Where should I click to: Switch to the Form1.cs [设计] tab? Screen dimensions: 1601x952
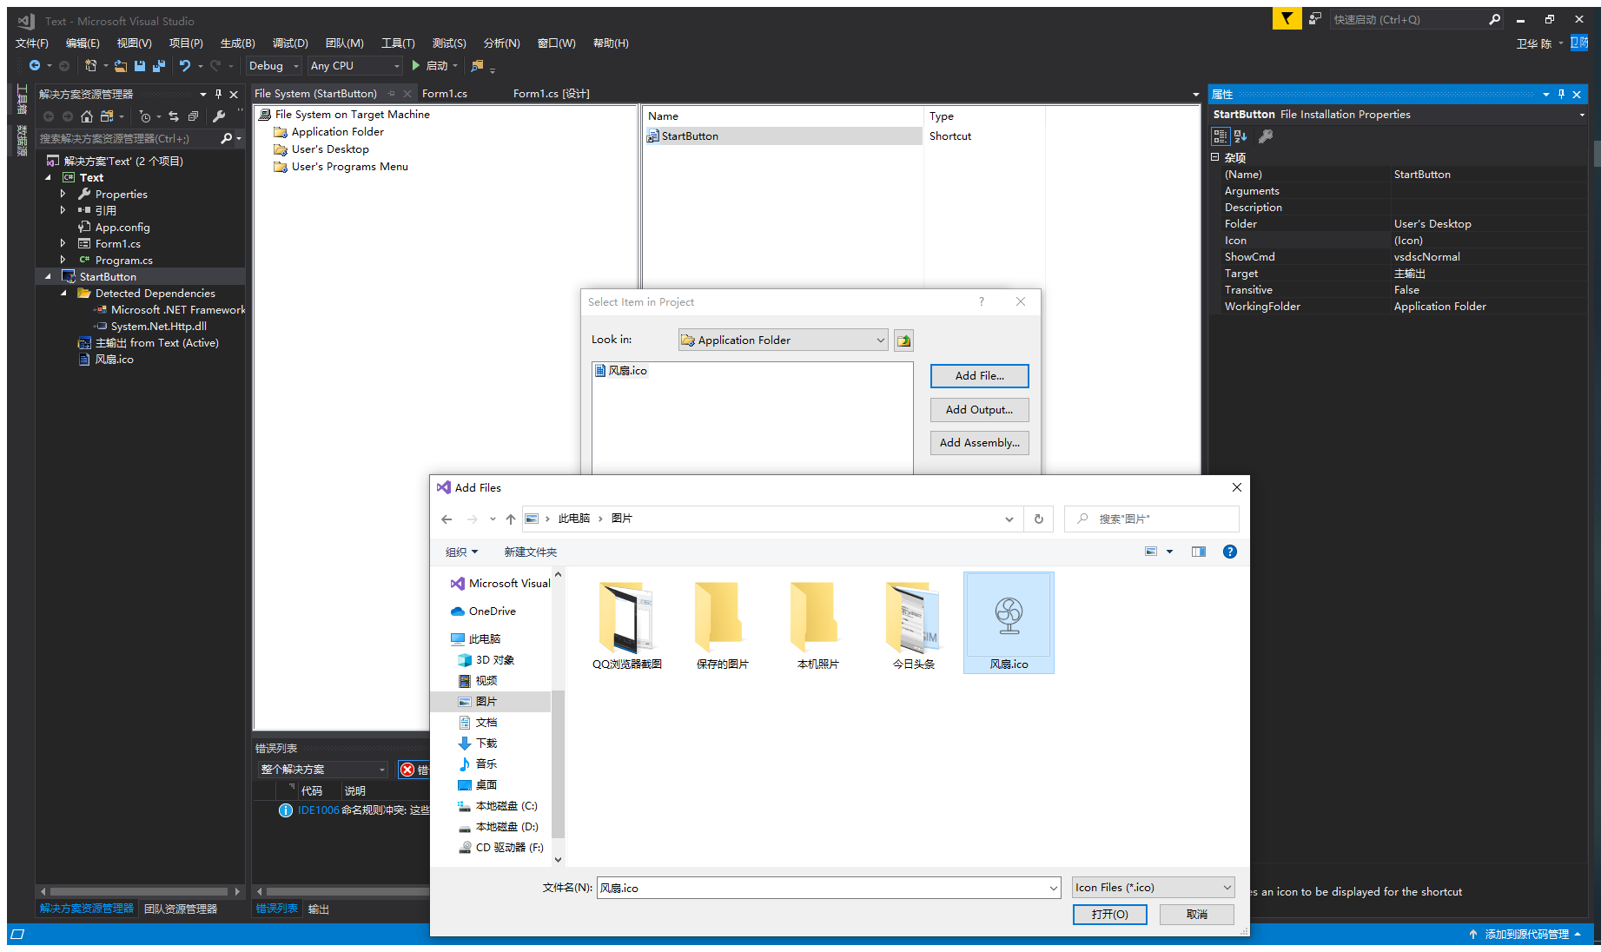pos(551,93)
